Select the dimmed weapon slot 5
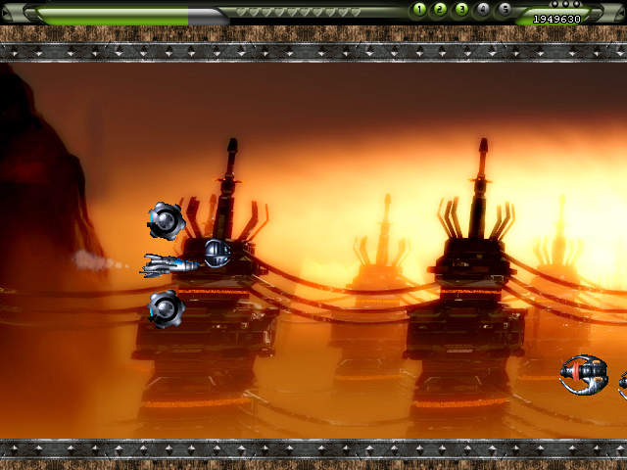Screen dimensions: 627x470 click(505, 10)
